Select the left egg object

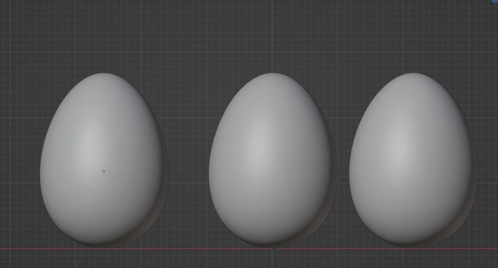[x=104, y=160]
